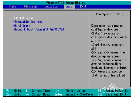Open the Advanced menu tab
The height and width of the screenshot is (97, 136).
tap(30, 6)
